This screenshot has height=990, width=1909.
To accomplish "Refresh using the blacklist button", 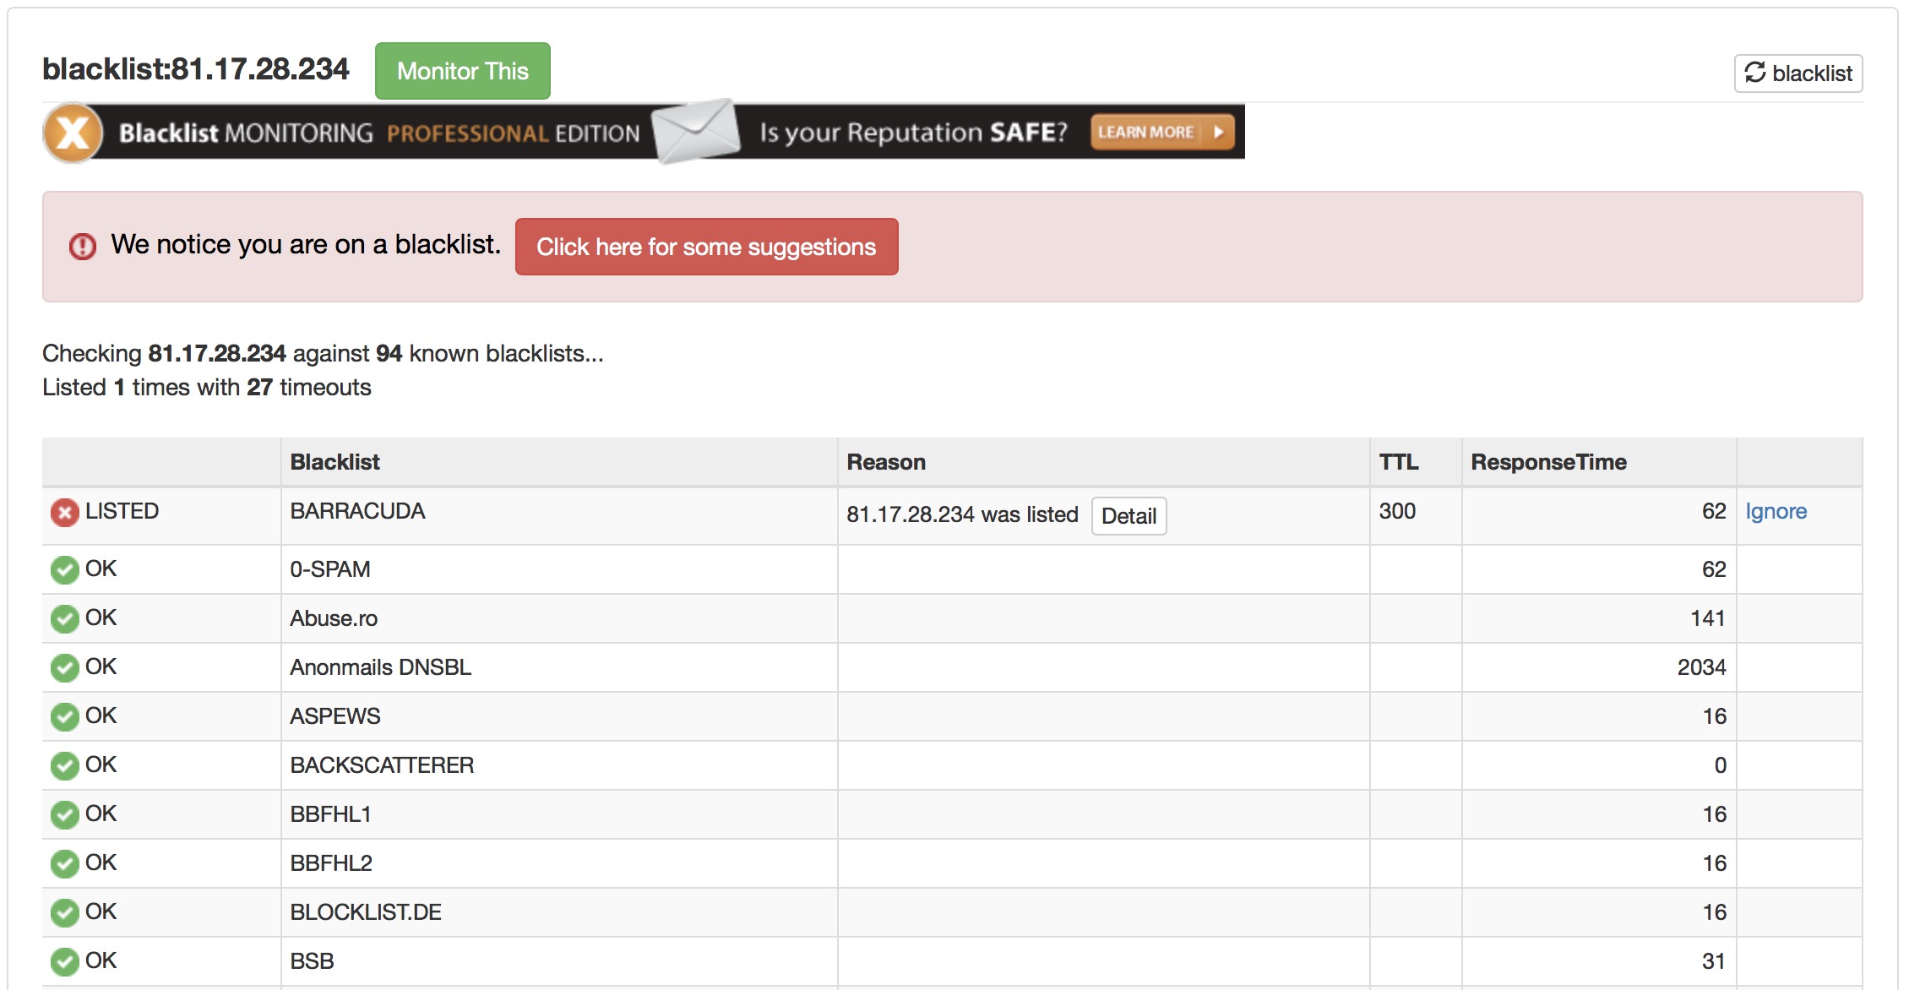I will [x=1798, y=73].
